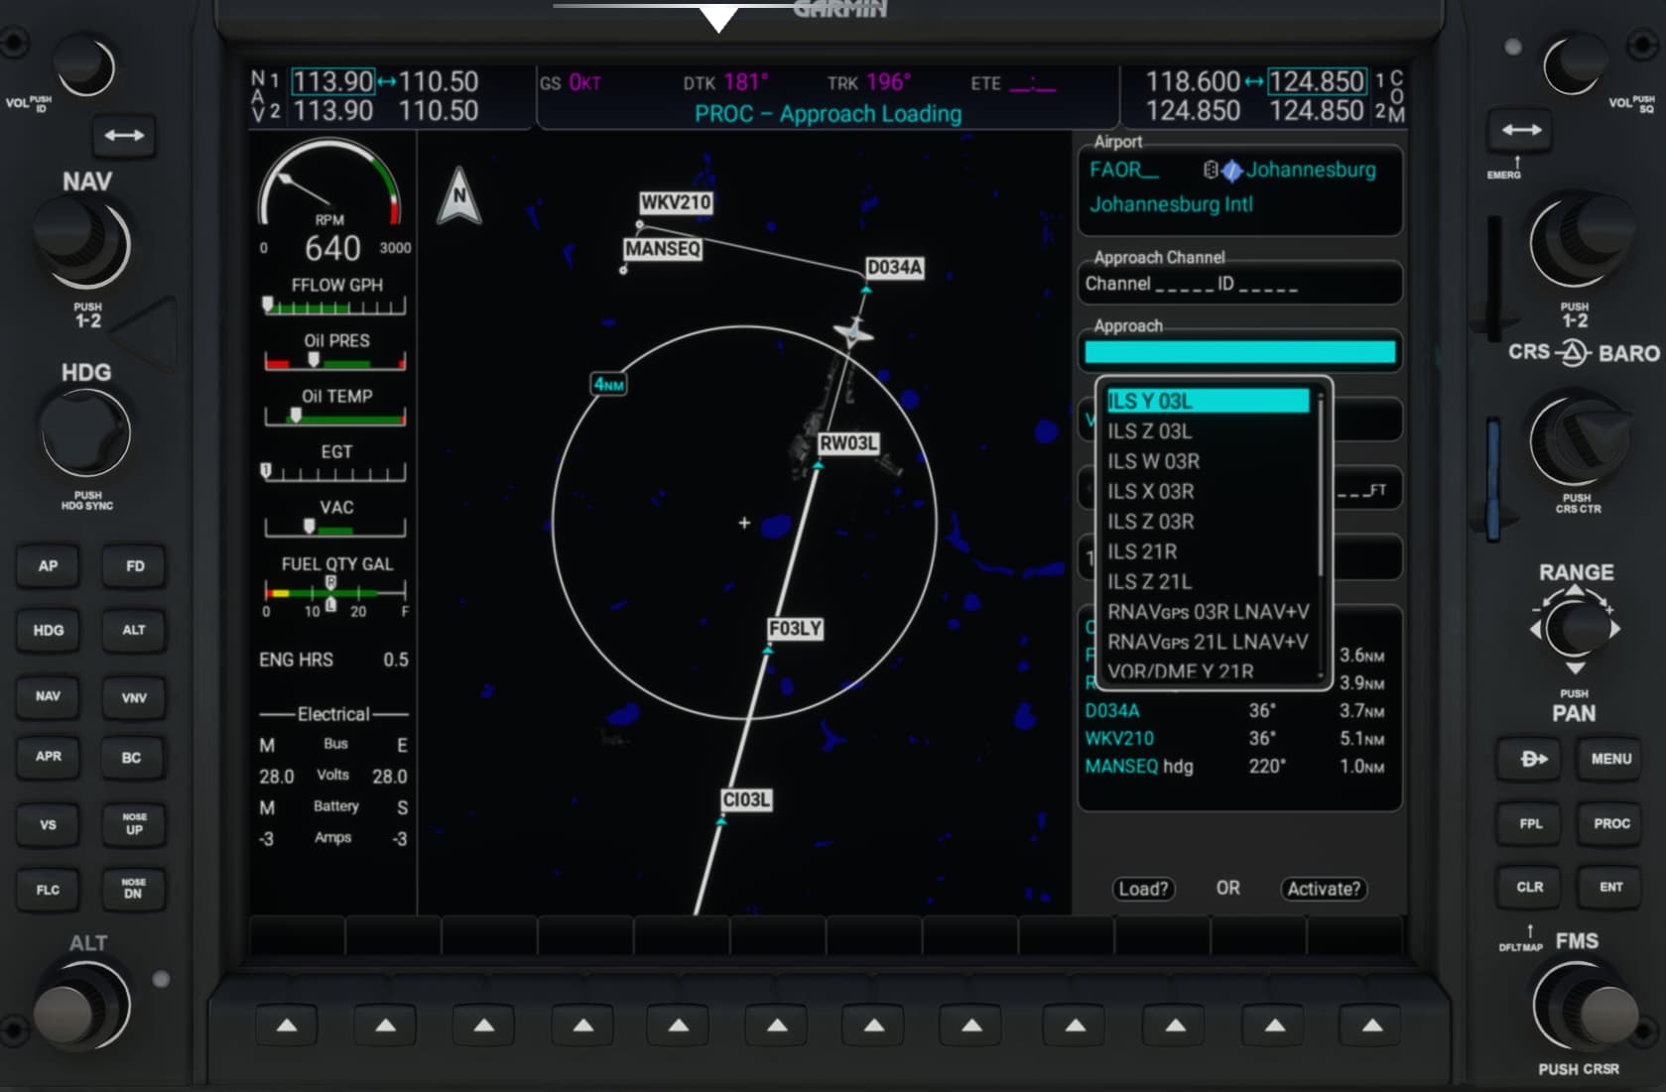Click the north indicator arrow on the map
This screenshot has height=1092, width=1666.
(459, 195)
